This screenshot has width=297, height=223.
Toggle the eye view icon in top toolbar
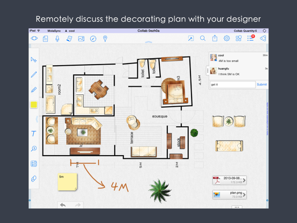coord(34,38)
